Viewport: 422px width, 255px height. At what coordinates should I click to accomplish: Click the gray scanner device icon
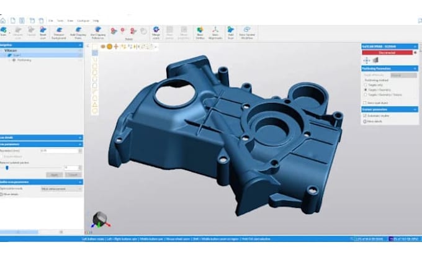pos(375,60)
